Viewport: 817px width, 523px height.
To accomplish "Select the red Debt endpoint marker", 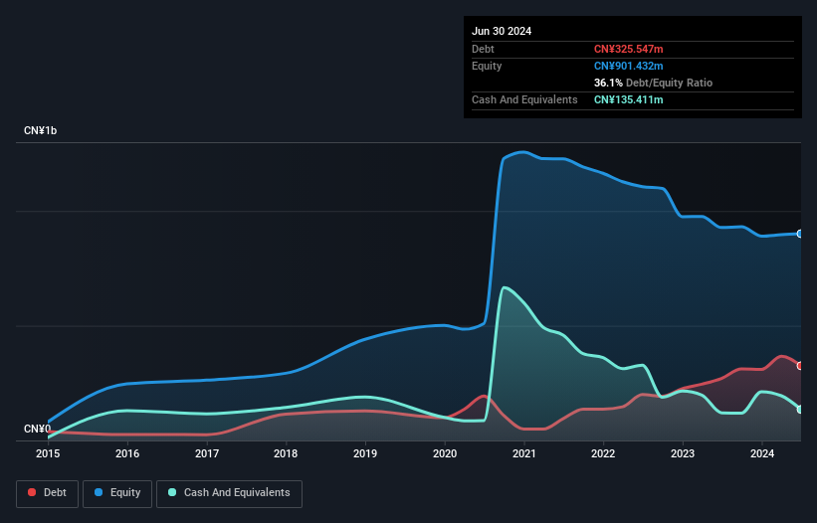I will click(800, 366).
